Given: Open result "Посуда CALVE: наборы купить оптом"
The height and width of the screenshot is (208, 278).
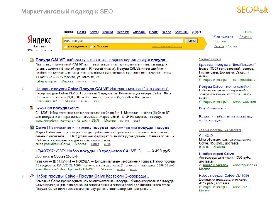Looking at the screenshot, I should point(102,60).
